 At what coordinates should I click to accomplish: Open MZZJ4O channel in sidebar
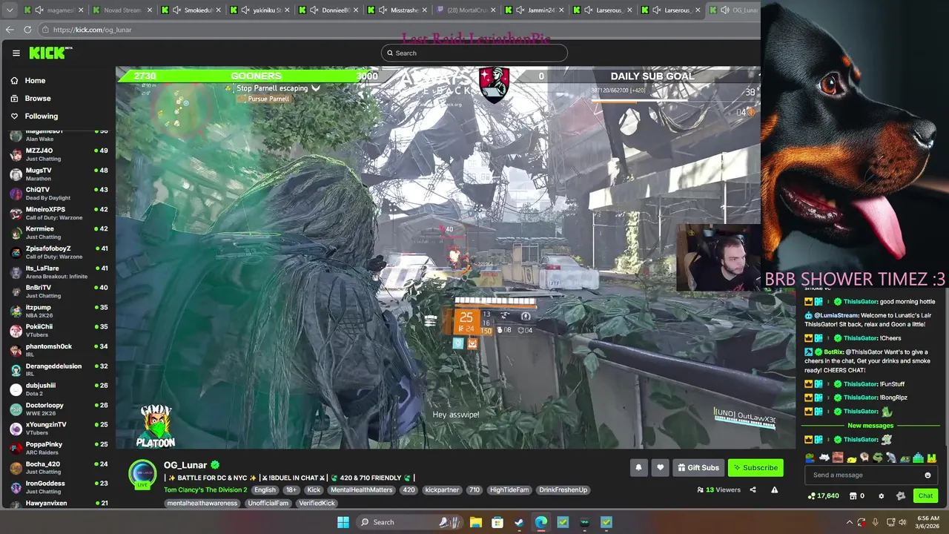[x=58, y=154]
